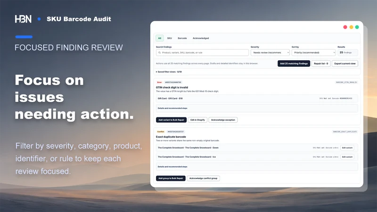The width and height of the screenshot is (377, 212).
Task: Expand Details and recommended steps under GTIN finding
Action: [x=257, y=108]
